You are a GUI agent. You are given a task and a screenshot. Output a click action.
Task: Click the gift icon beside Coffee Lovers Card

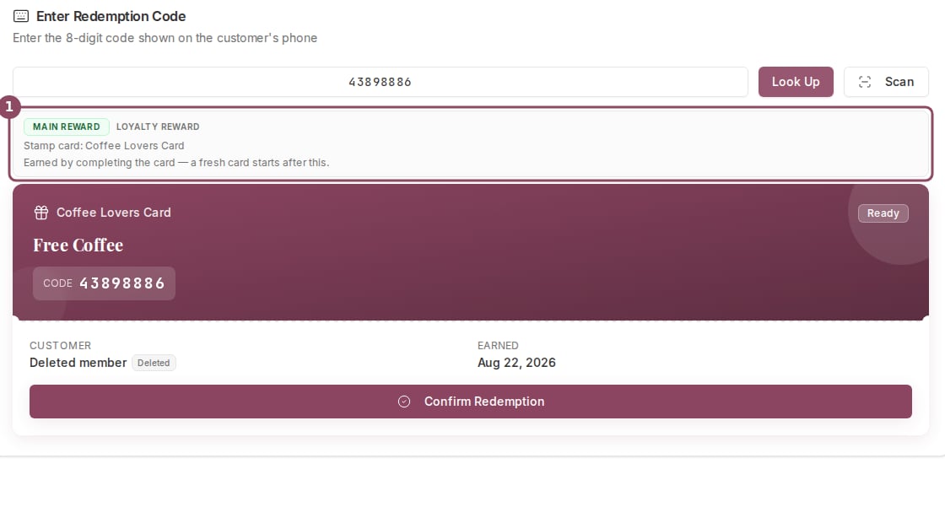(x=41, y=213)
